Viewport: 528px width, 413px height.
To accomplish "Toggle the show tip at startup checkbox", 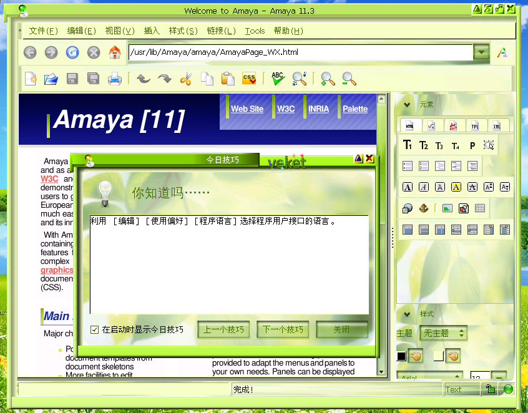I will coord(95,329).
